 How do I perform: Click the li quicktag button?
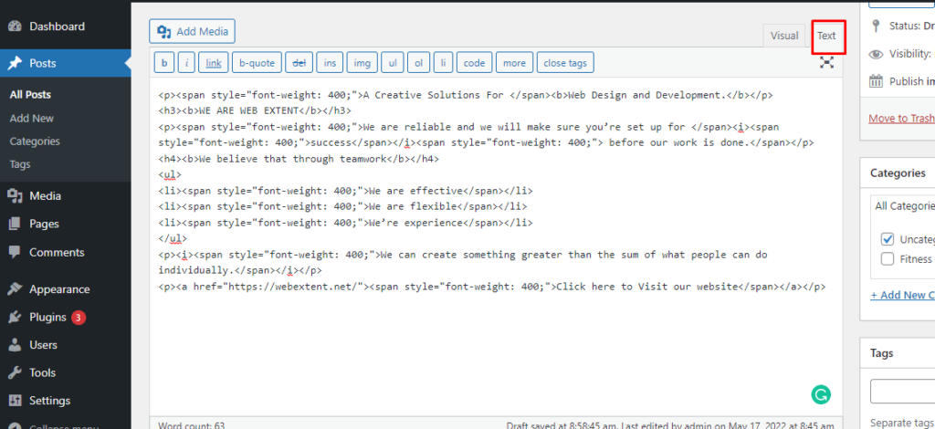point(443,63)
